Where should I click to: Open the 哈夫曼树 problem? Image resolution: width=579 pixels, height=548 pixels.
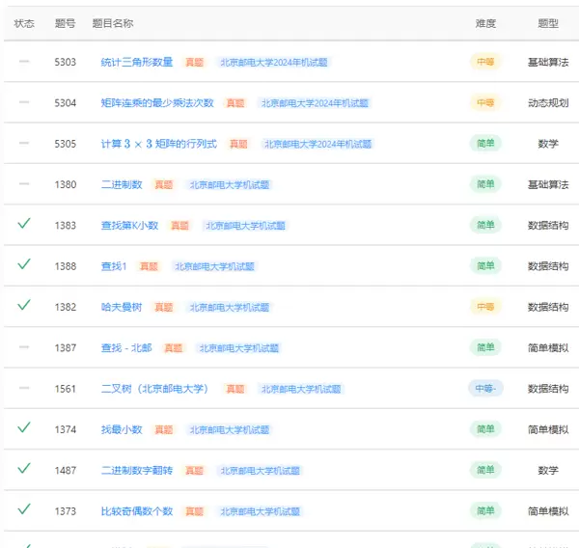122,307
